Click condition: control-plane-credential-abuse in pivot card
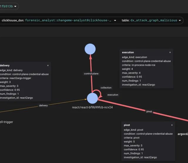 point(148,134)
